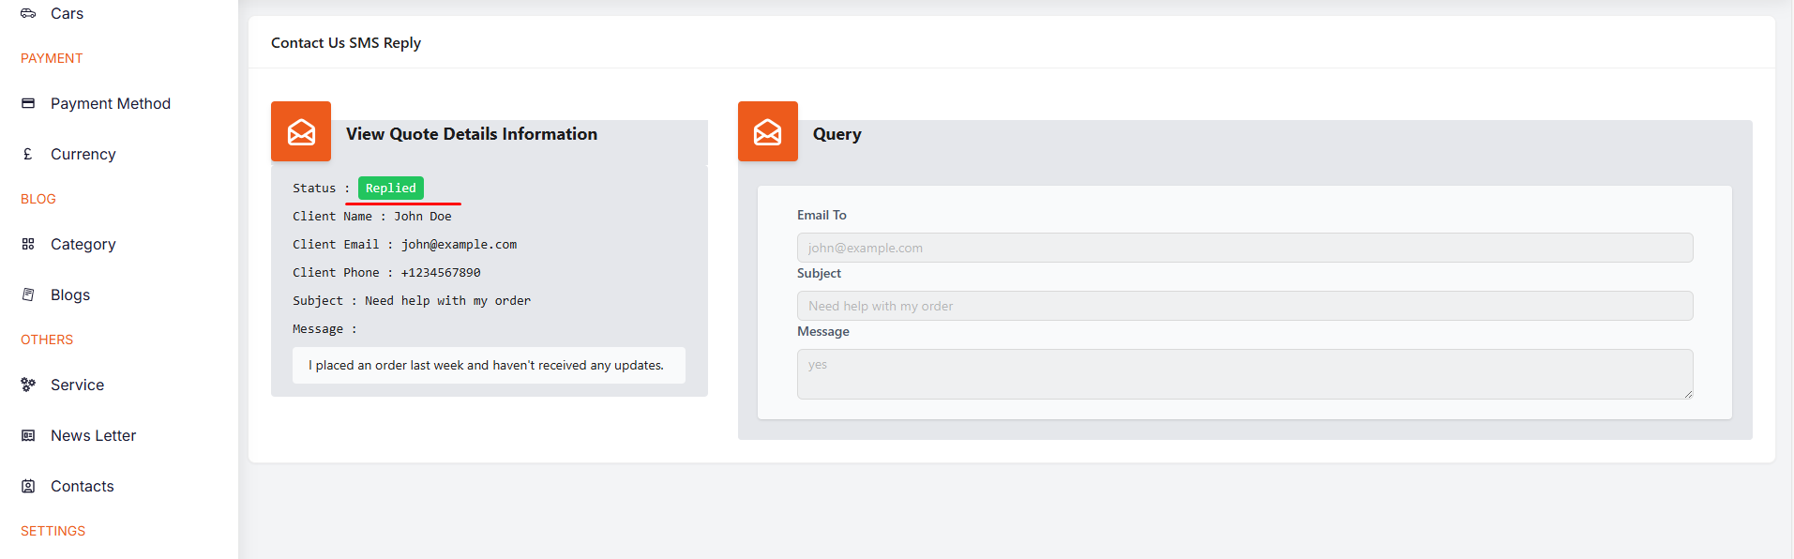1794x559 pixels.
Task: Click the Email To input field
Action: [x=1244, y=248]
